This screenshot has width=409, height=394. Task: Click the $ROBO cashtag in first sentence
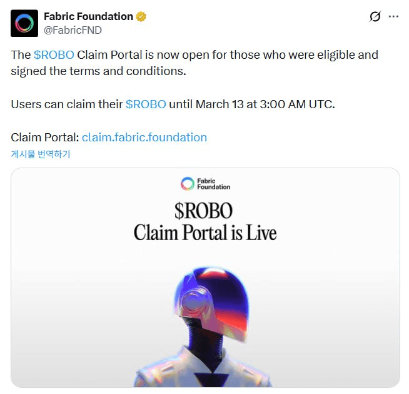tap(53, 54)
